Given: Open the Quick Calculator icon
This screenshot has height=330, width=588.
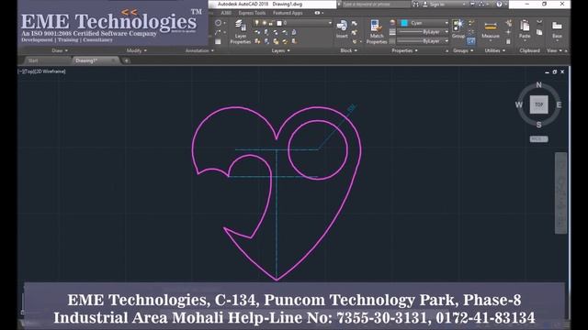Looking at the screenshot, I should 508,41.
